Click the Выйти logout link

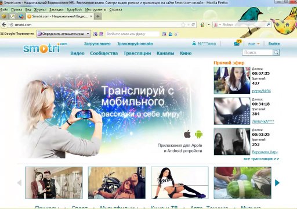point(274,44)
